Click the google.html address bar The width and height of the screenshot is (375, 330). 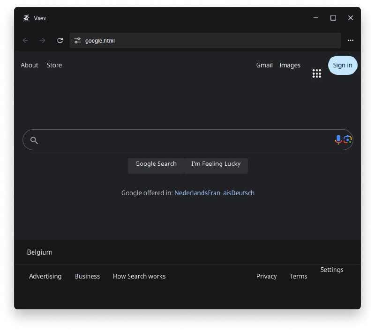click(x=206, y=41)
